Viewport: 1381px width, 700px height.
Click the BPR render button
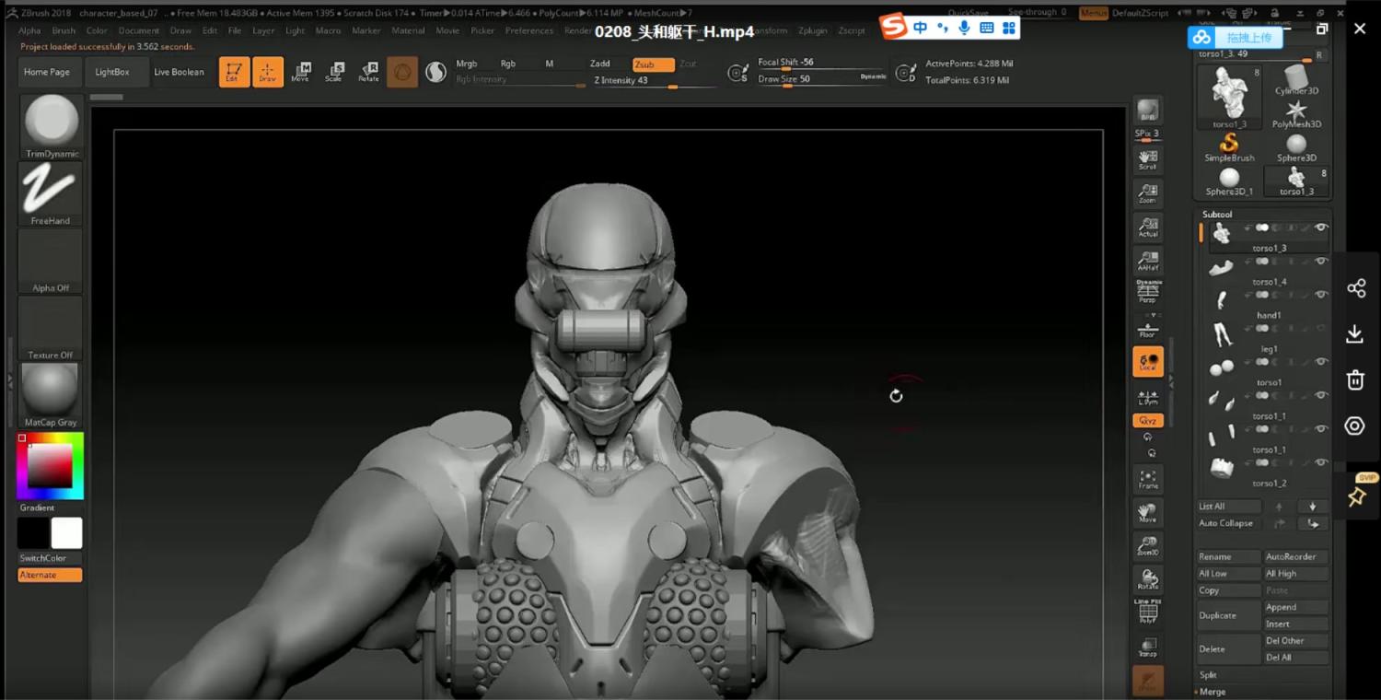click(x=1148, y=112)
